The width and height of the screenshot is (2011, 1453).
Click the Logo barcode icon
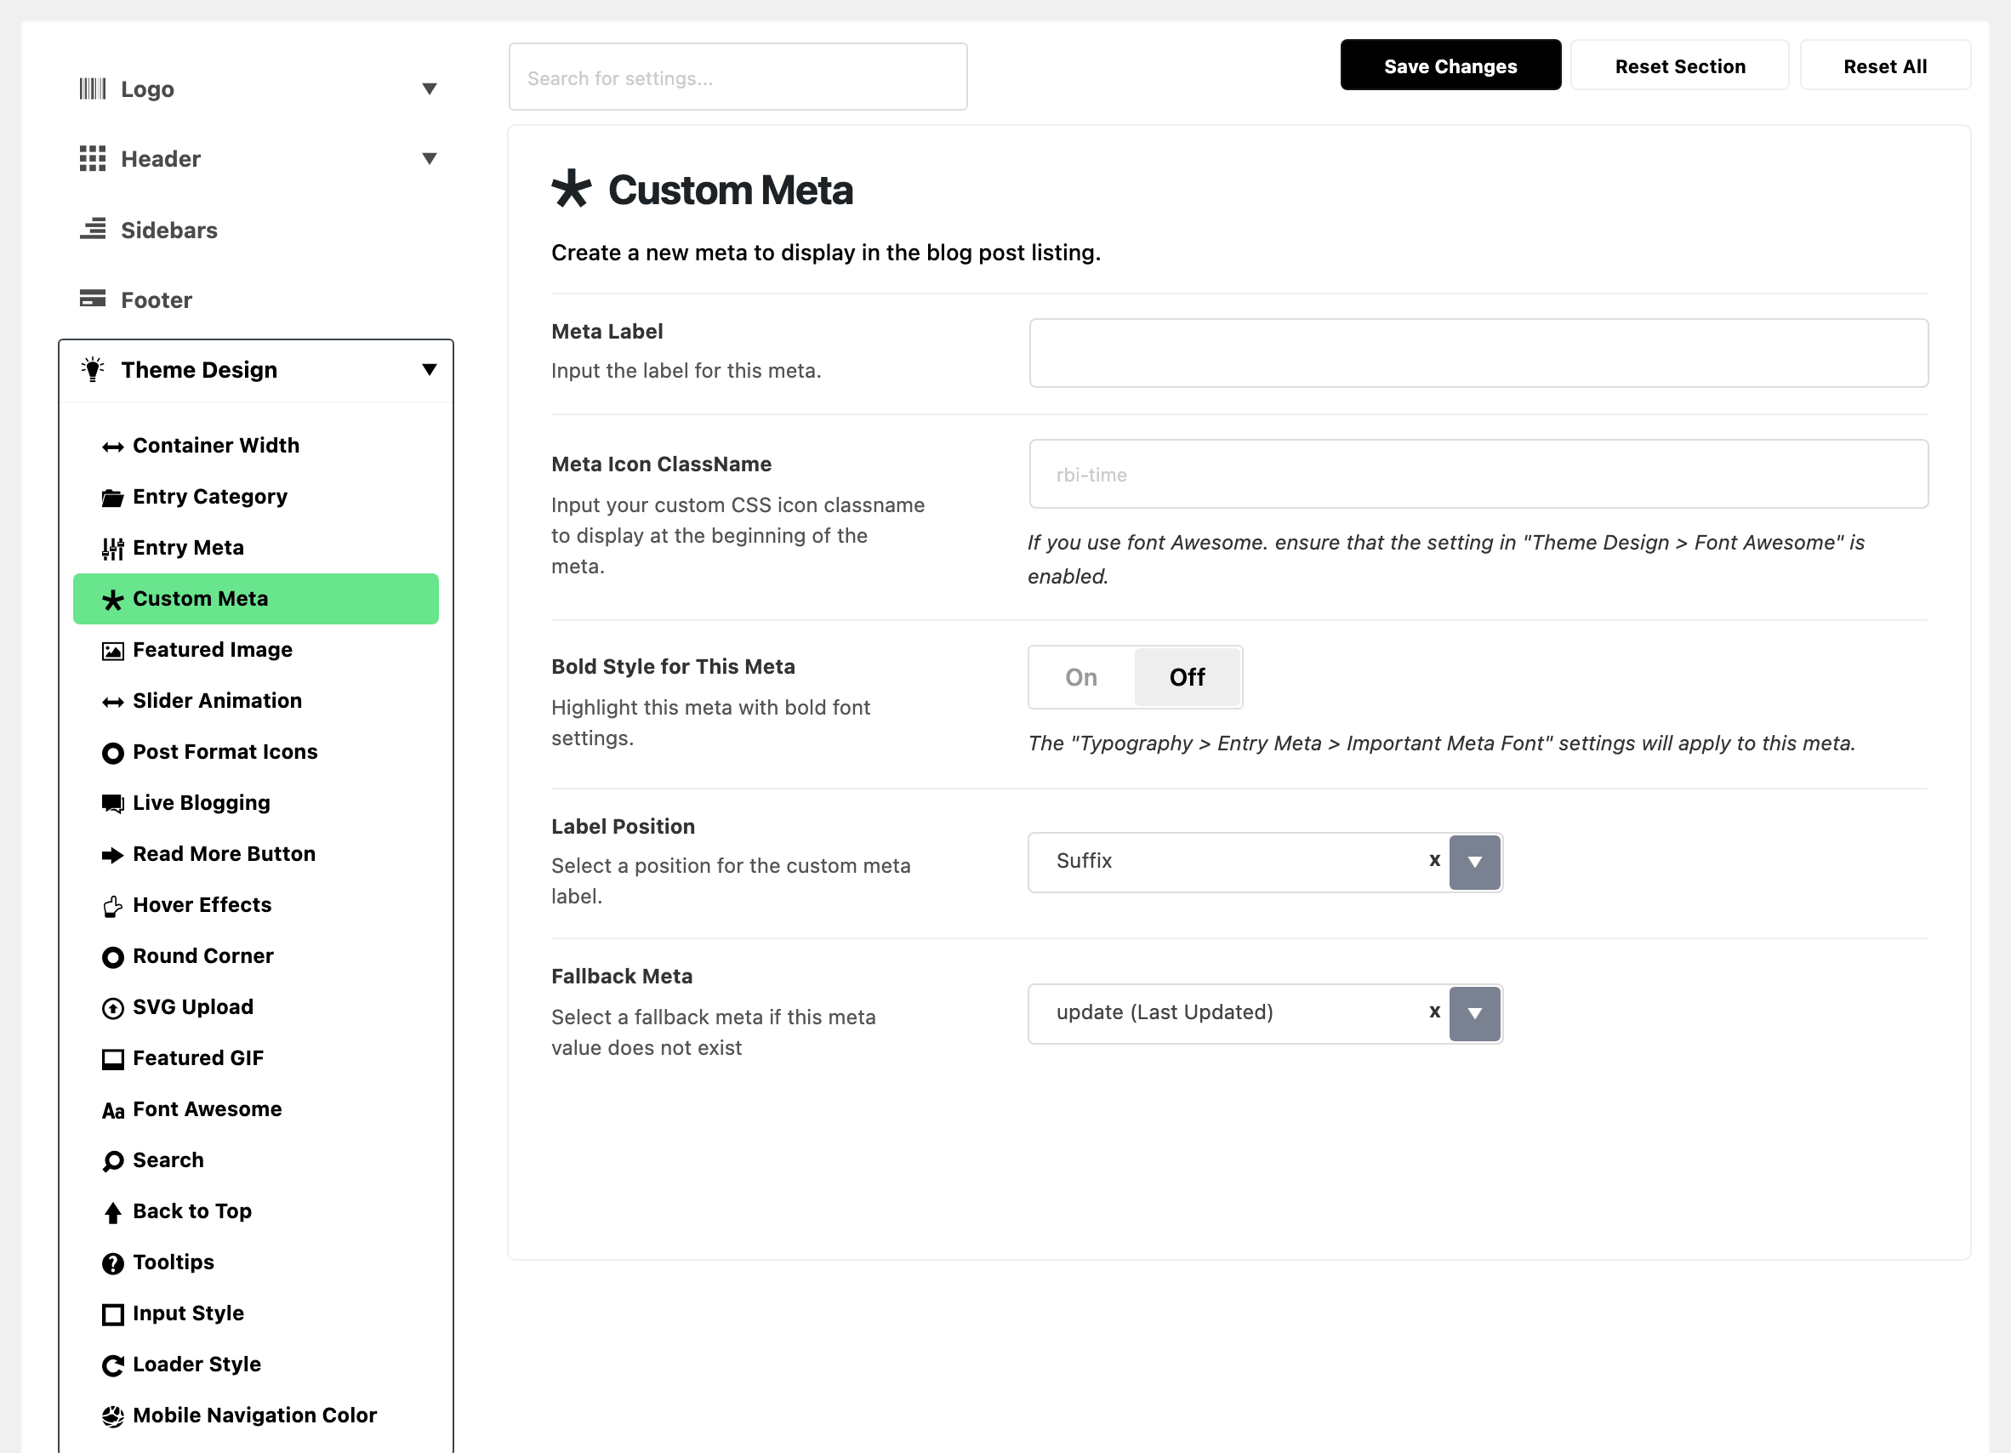click(x=92, y=88)
